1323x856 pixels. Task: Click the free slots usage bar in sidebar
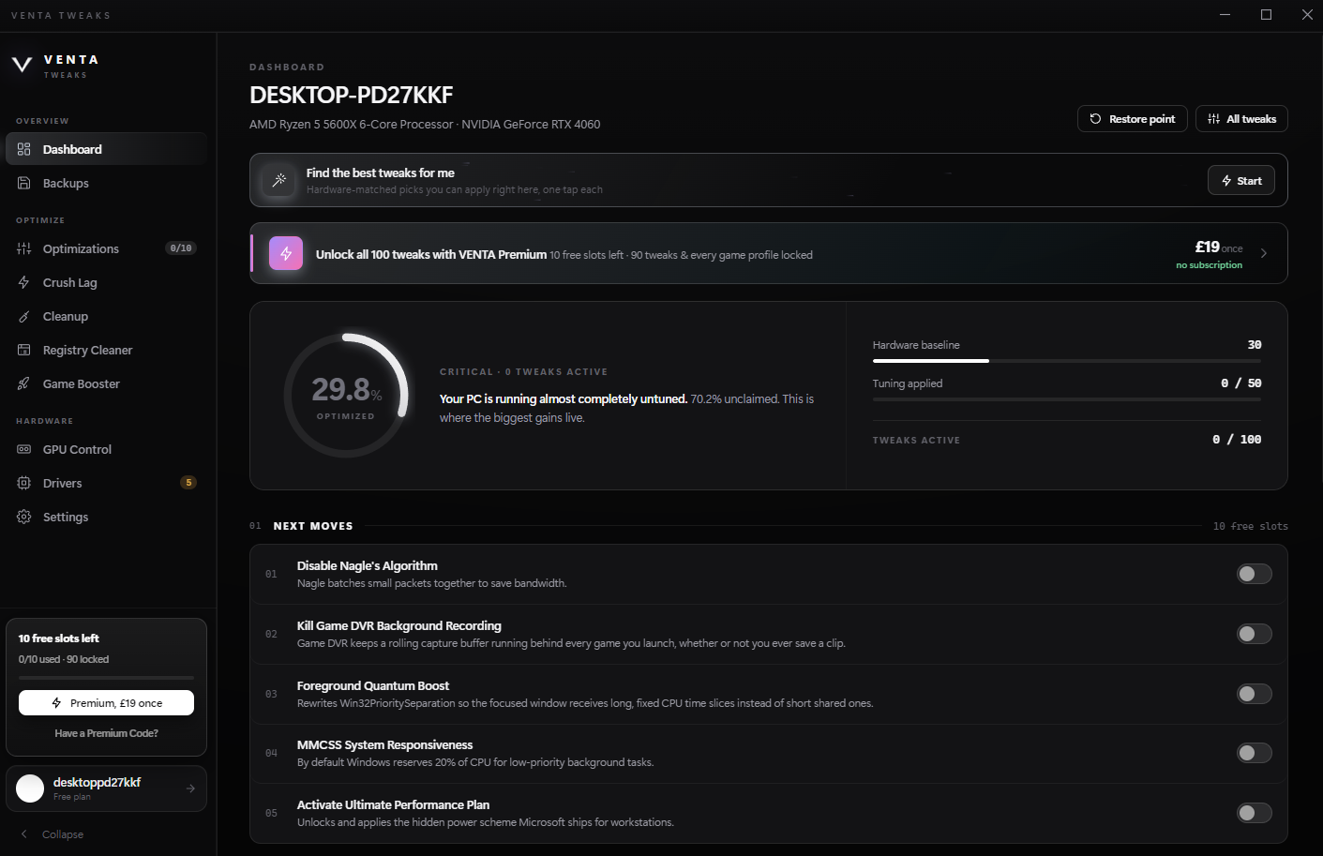pos(106,678)
